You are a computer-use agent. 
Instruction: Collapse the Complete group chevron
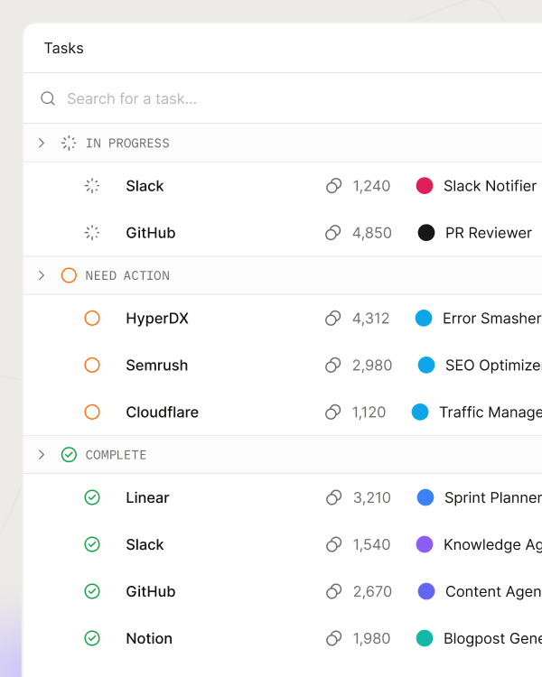click(x=42, y=455)
